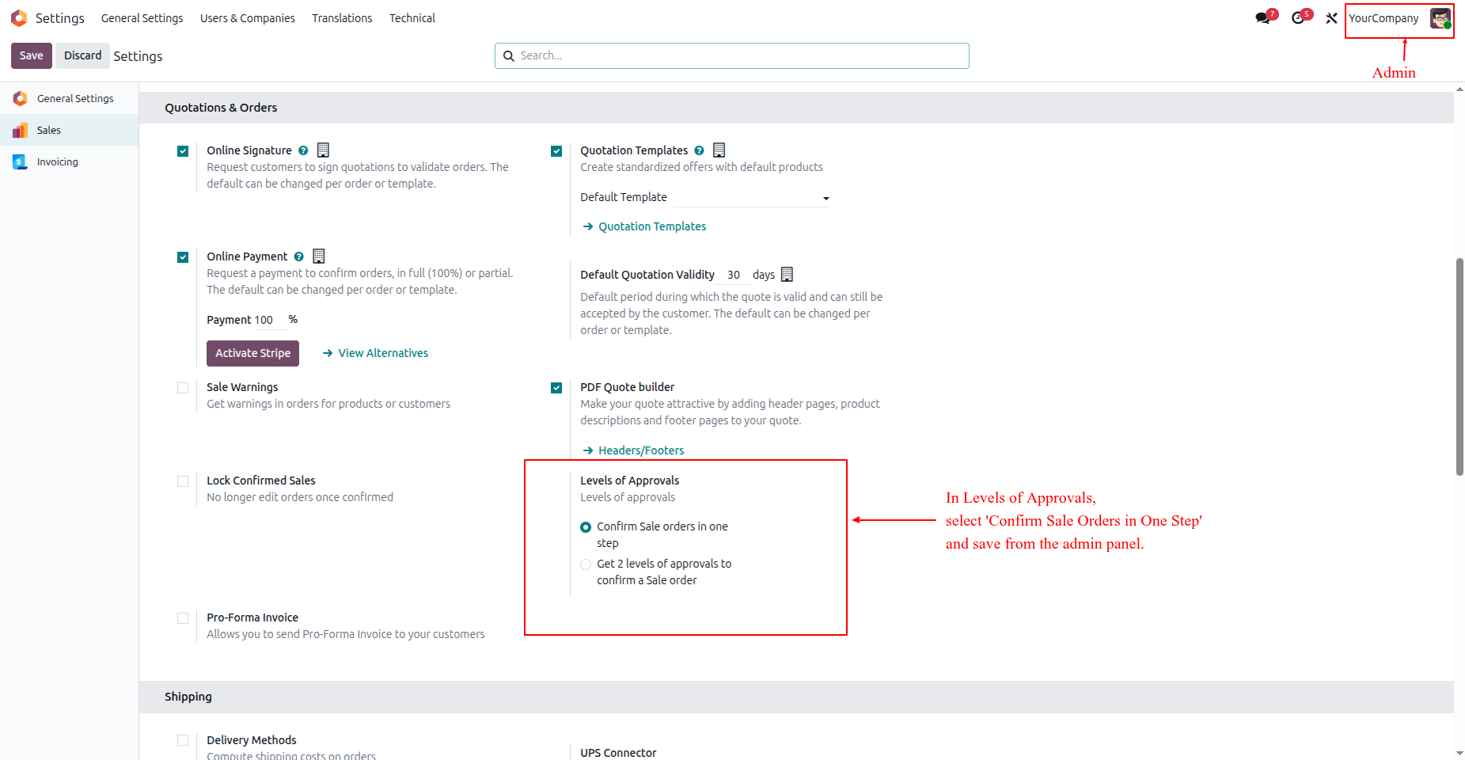Image resolution: width=1465 pixels, height=760 pixels.
Task: Click the General Settings sidebar icon
Action: point(20,98)
